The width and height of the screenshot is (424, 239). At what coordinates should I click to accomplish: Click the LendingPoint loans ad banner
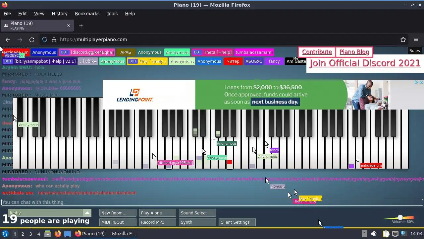[263, 95]
